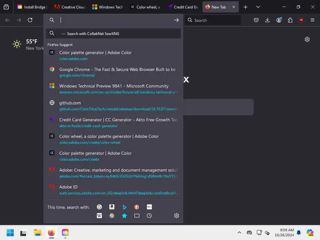Expand the list all tabs chevron
Screen dimensions: 320x240
click(258, 7)
